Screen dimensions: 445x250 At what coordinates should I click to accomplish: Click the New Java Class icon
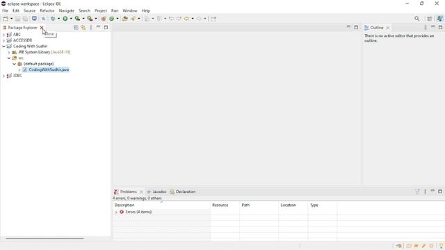(111, 19)
